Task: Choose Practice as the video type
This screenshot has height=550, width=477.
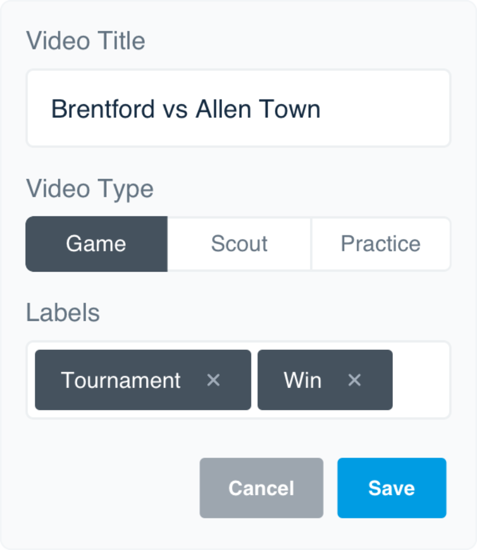Action: tap(381, 244)
